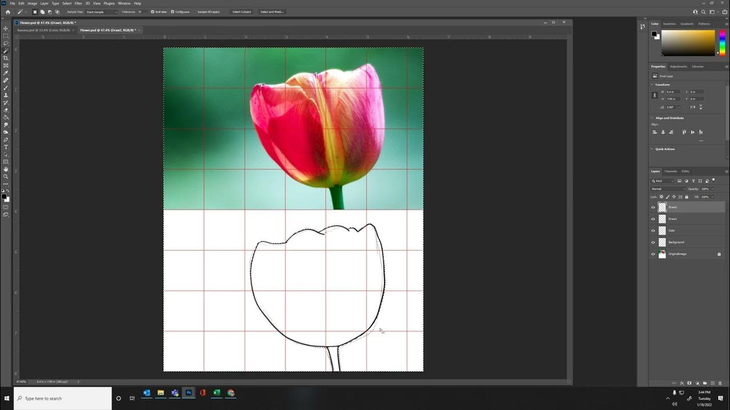730x410 pixels.
Task: Click inside the color picker field
Action: pyautogui.click(x=688, y=43)
